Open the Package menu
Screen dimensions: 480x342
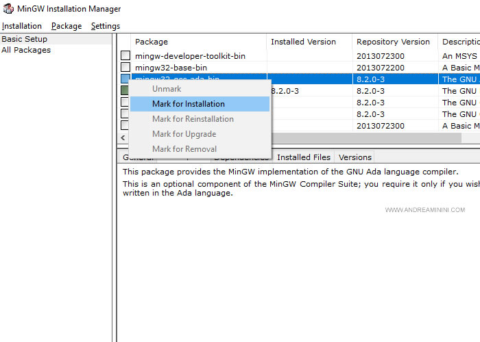[x=67, y=26]
